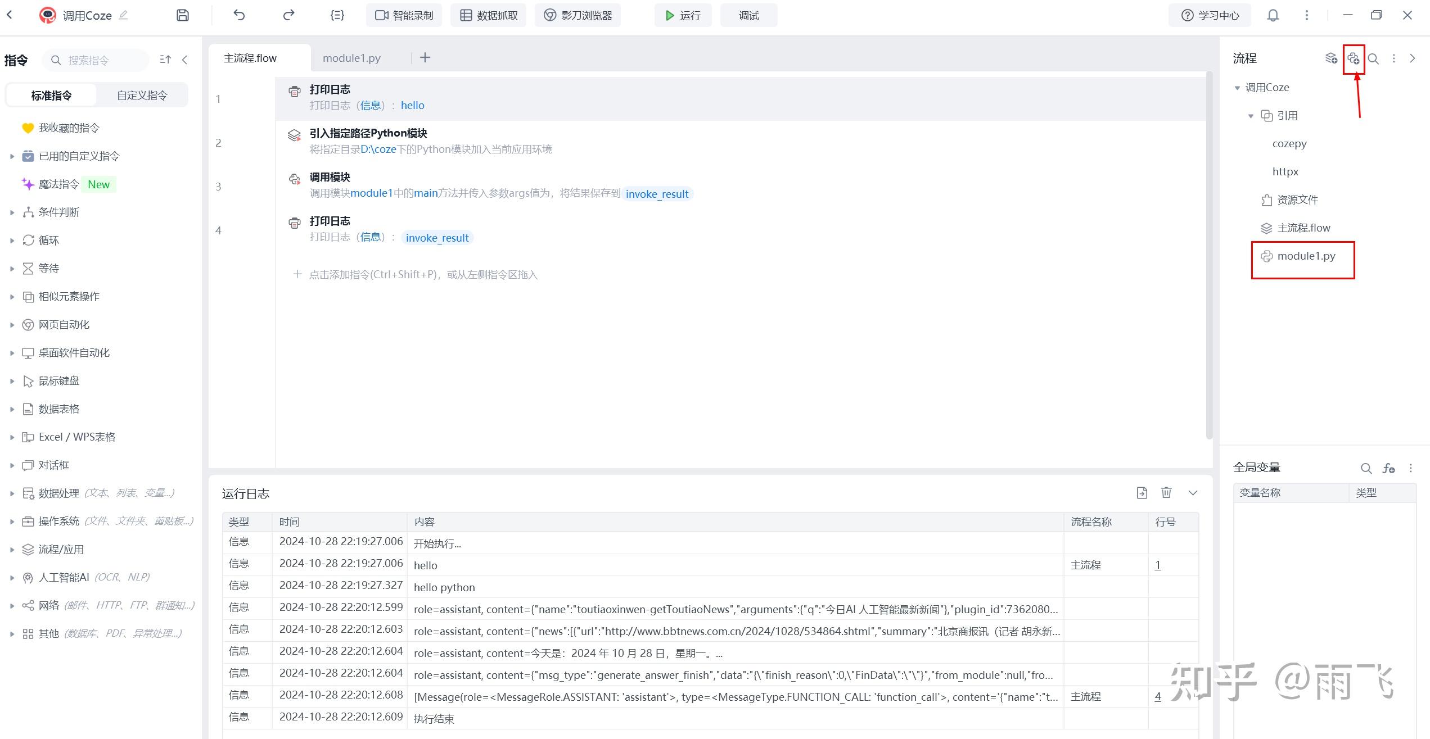The width and height of the screenshot is (1430, 739).
Task: Click the undo arrow icon
Action: pyautogui.click(x=239, y=15)
